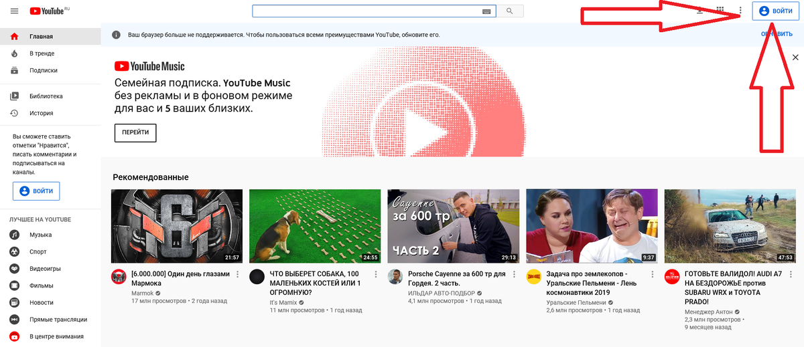Click text "11 млн просмотров" under It's Mamix
Viewport: 804px width, 347px height.
[x=297, y=311]
